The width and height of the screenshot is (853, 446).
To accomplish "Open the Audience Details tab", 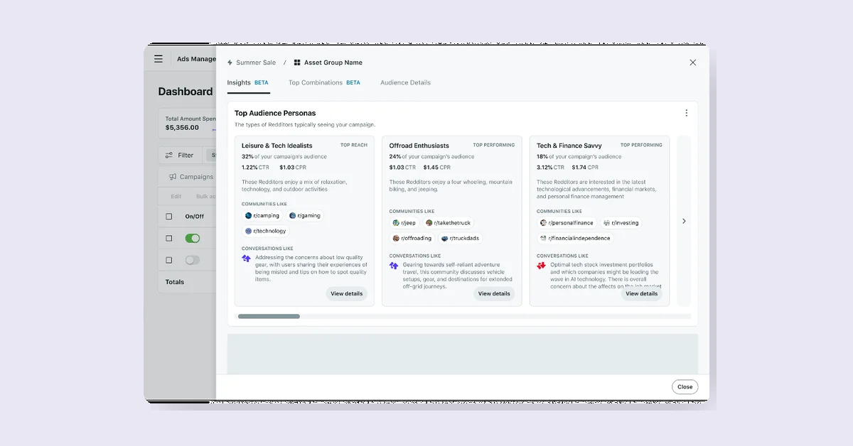I will click(x=405, y=82).
